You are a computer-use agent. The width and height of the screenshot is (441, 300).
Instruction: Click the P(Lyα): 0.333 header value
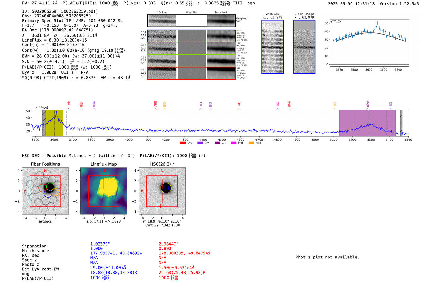(x=140, y=3)
